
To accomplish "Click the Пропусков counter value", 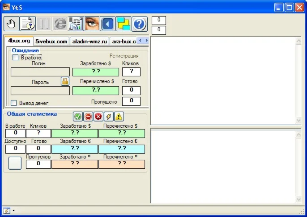I will click(x=38, y=164).
